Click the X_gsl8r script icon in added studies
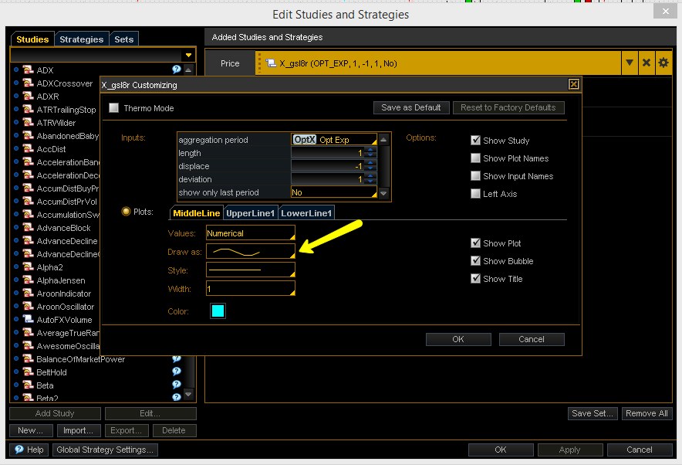 click(x=271, y=63)
